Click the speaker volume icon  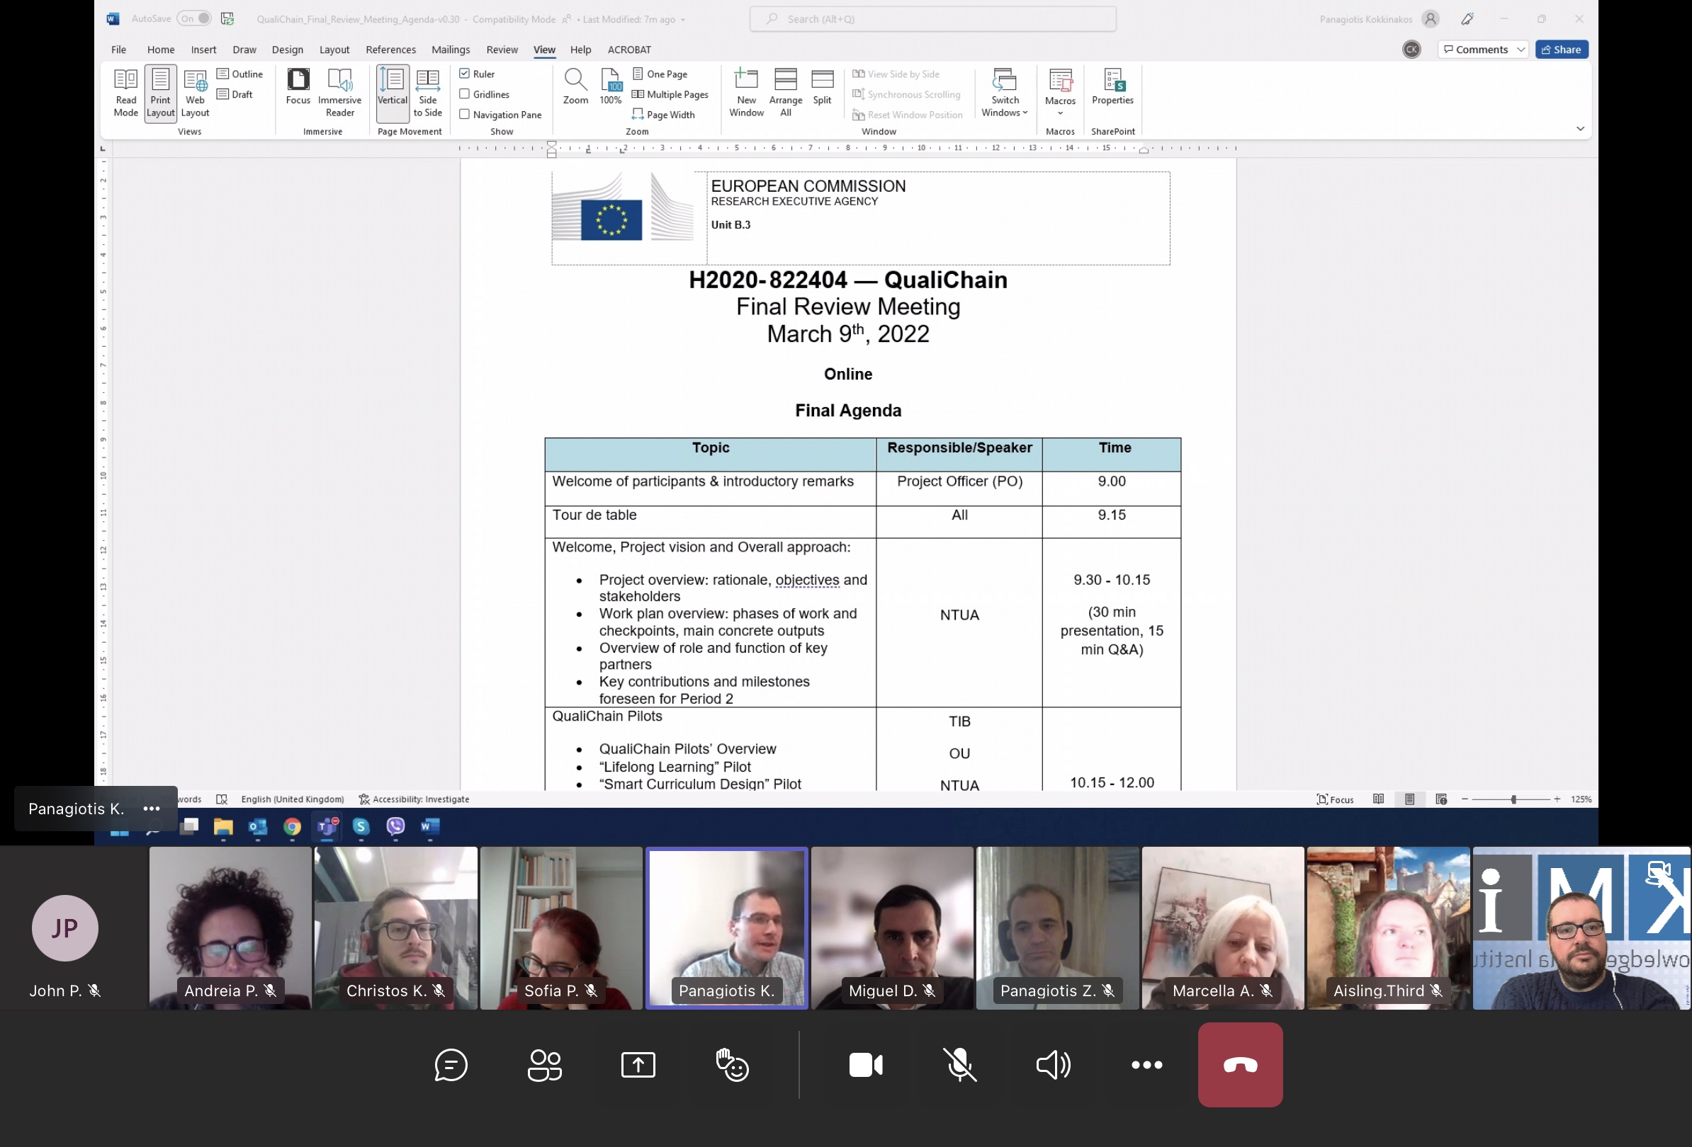click(x=1053, y=1065)
